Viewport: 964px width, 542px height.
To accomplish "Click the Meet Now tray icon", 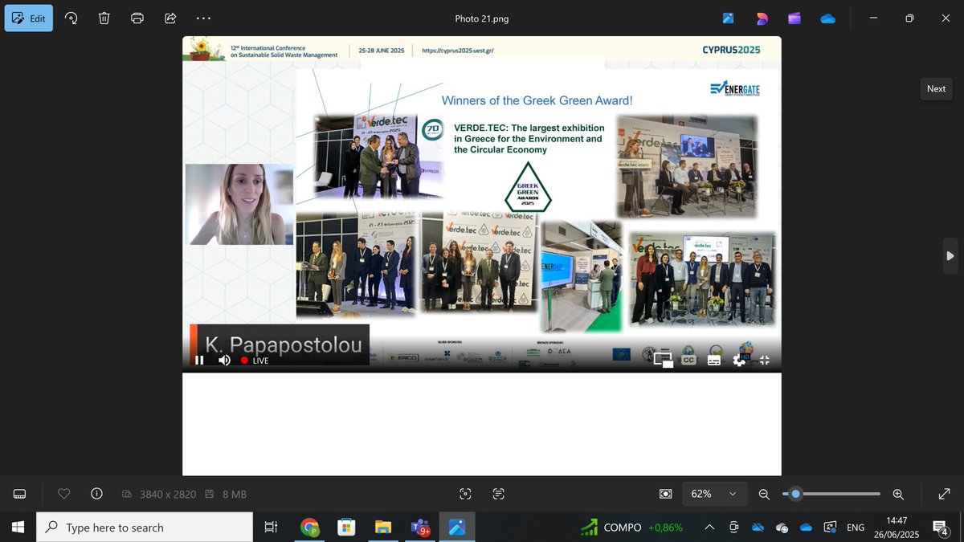I will click(x=734, y=528).
